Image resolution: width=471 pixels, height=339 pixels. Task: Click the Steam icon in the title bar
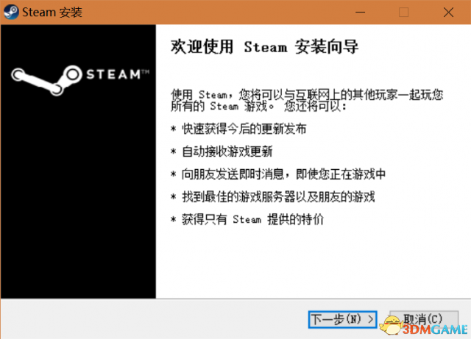tap(11, 13)
